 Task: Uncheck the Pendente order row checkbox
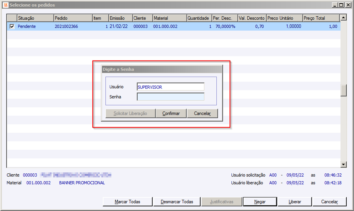pyautogui.click(x=12, y=27)
